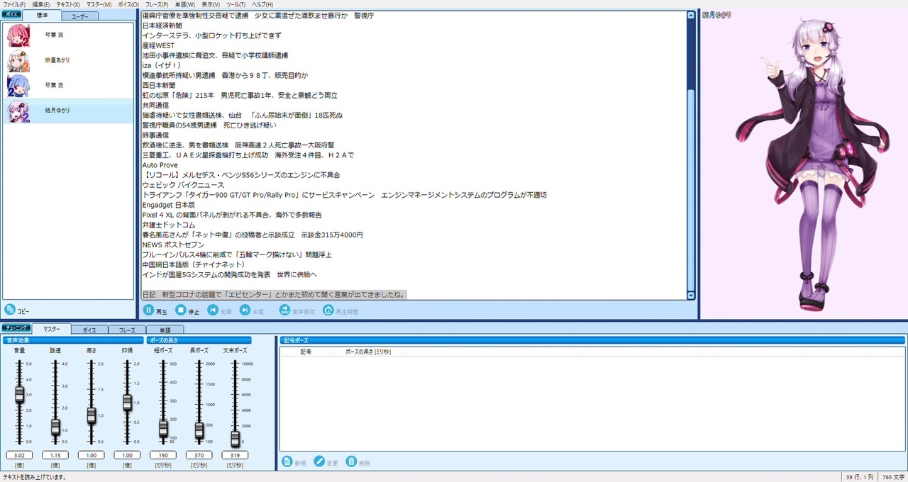Click the 停止 (stop) button icon

(181, 310)
